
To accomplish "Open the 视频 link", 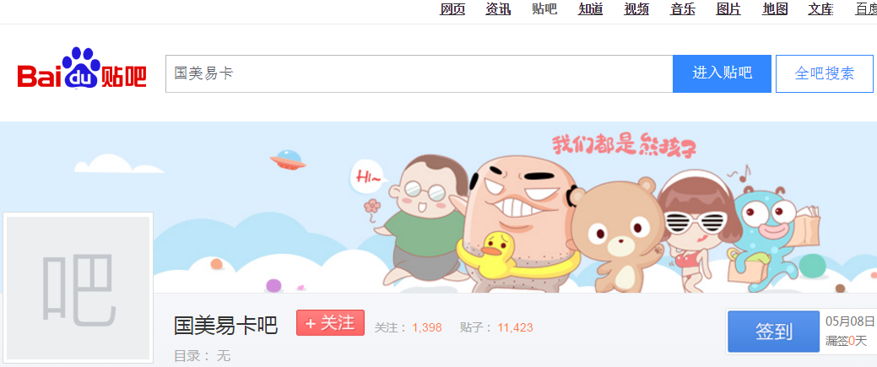I will [636, 9].
